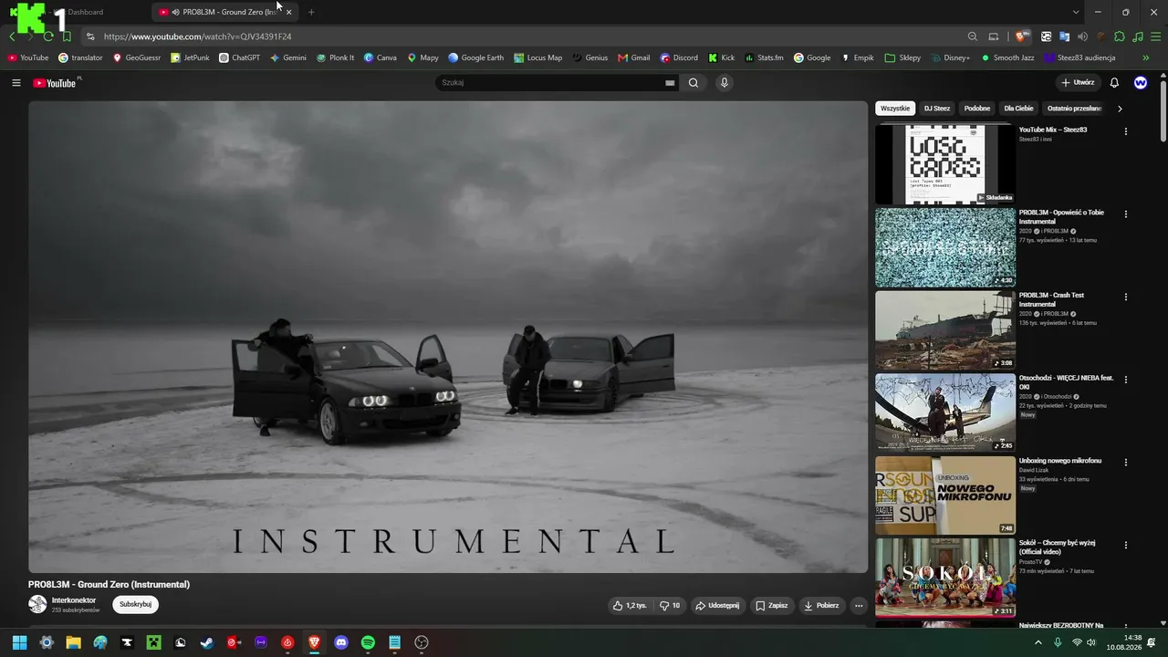Open the Minecraft creeper taskbar icon
The image size is (1168, 657).
point(154,642)
